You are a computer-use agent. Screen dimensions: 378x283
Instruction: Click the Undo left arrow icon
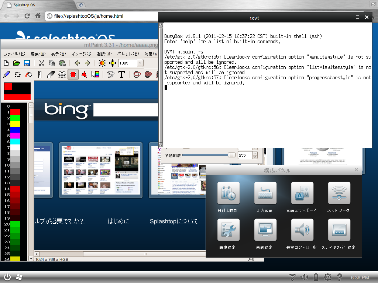tap(77, 63)
